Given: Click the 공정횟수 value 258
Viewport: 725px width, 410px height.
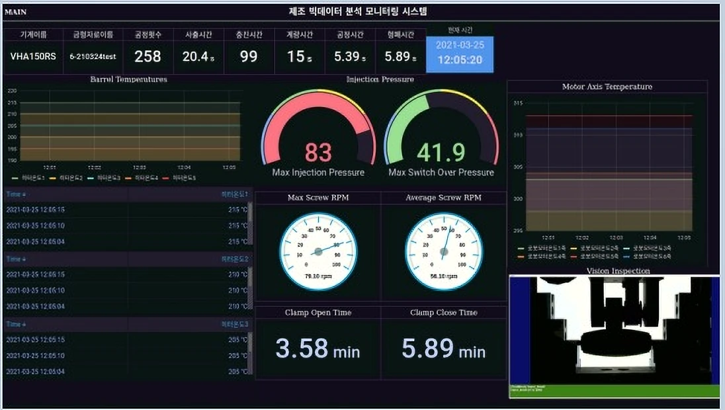Looking at the screenshot, I should pos(148,56).
